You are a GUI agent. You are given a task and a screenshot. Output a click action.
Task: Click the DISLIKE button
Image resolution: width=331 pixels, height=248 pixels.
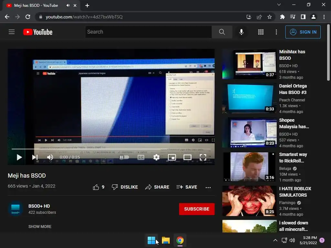(x=125, y=187)
